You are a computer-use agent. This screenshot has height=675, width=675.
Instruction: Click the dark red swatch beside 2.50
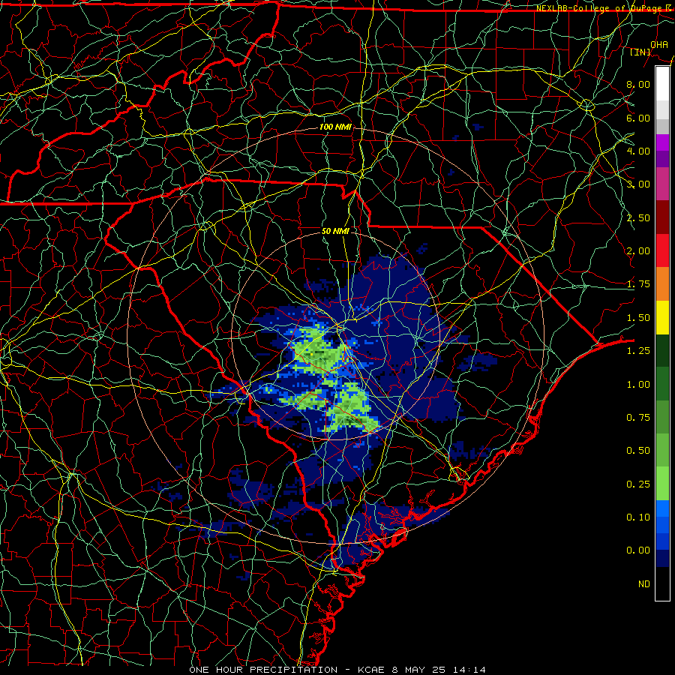[662, 217]
